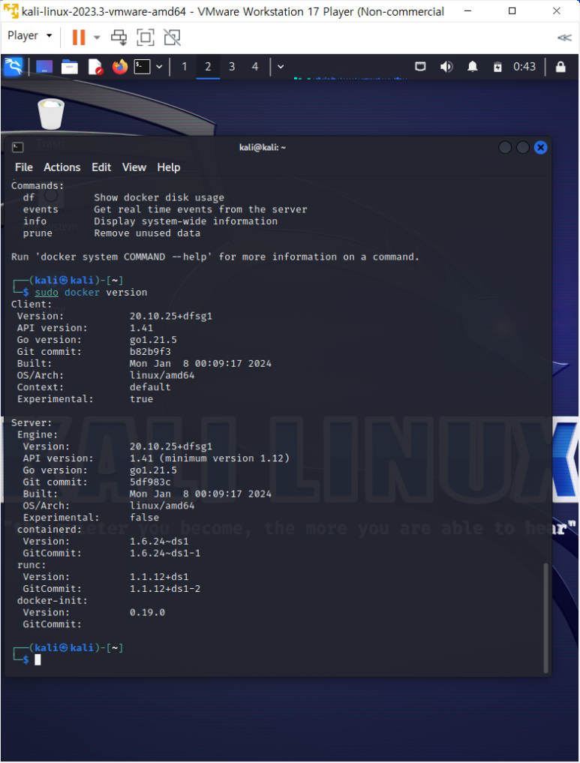580x763 pixels.
Task: Click the client version '20.10.25+dfsg1' text
Action: coord(171,317)
